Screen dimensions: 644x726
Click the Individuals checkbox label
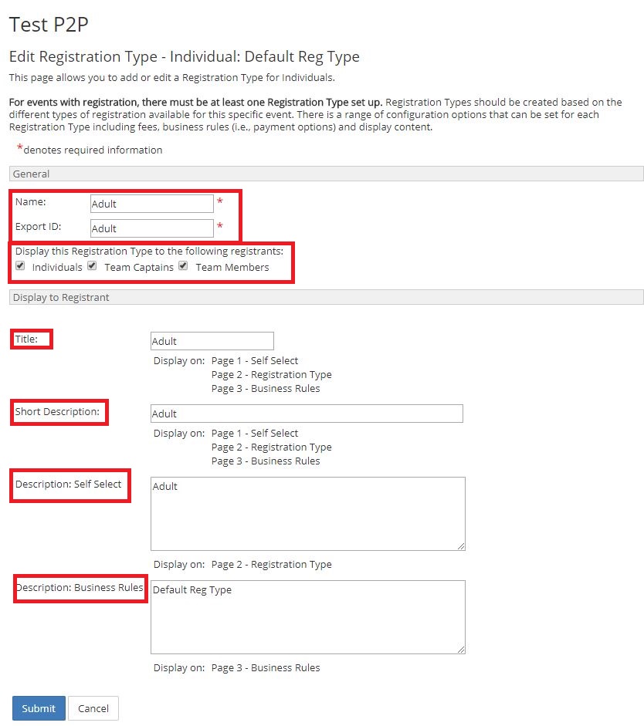[x=57, y=267]
